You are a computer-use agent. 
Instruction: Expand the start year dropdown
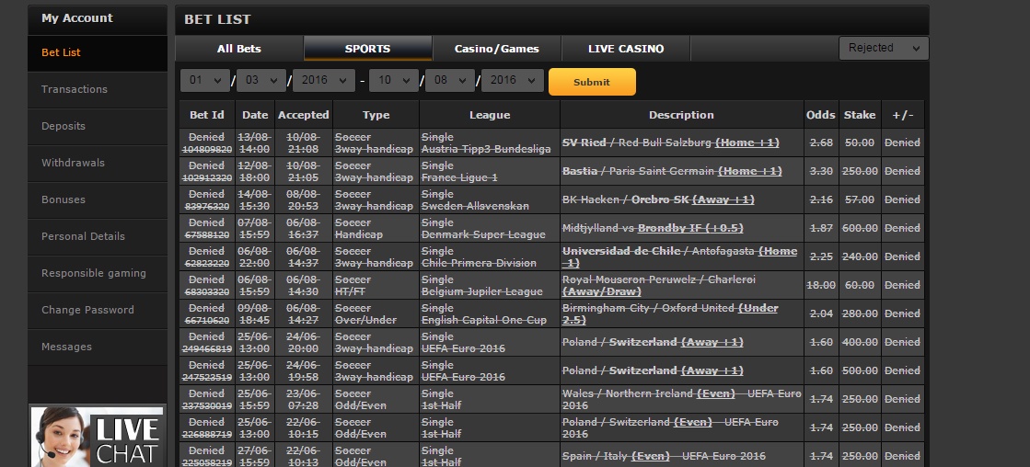(324, 80)
